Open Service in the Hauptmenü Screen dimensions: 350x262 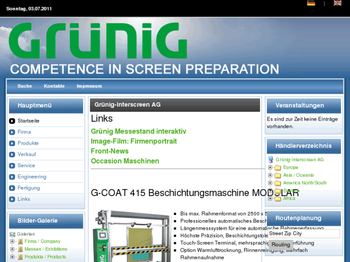26,165
